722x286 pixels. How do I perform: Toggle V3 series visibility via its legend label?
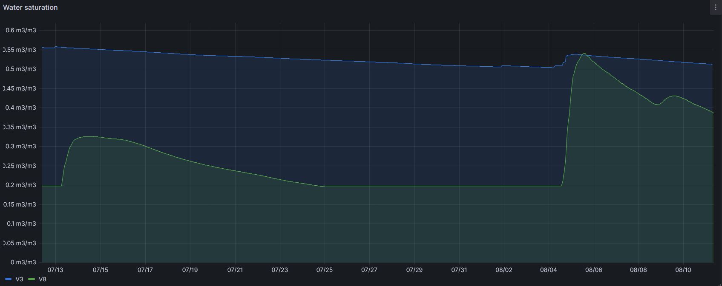[x=19, y=279]
